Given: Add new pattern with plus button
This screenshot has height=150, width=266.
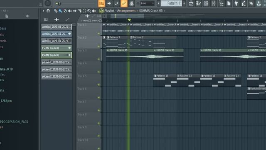Looking at the screenshot, I should (x=184, y=3).
